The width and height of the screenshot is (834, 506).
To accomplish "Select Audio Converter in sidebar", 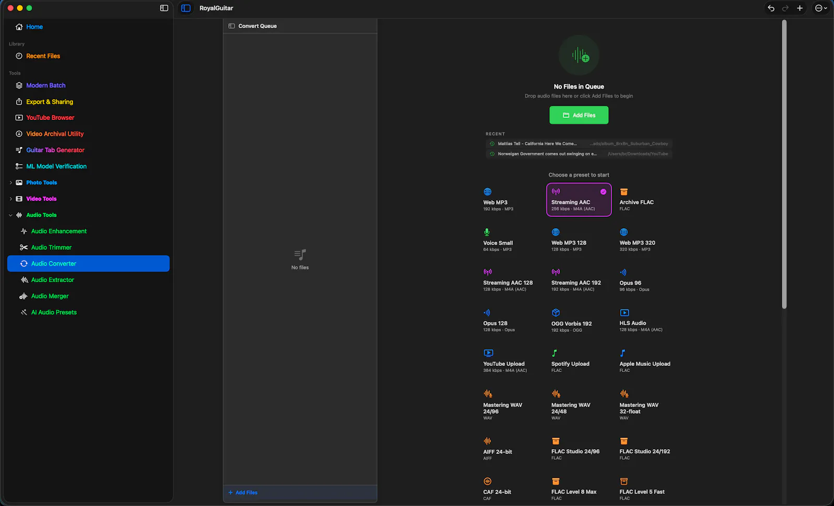I will (x=88, y=264).
